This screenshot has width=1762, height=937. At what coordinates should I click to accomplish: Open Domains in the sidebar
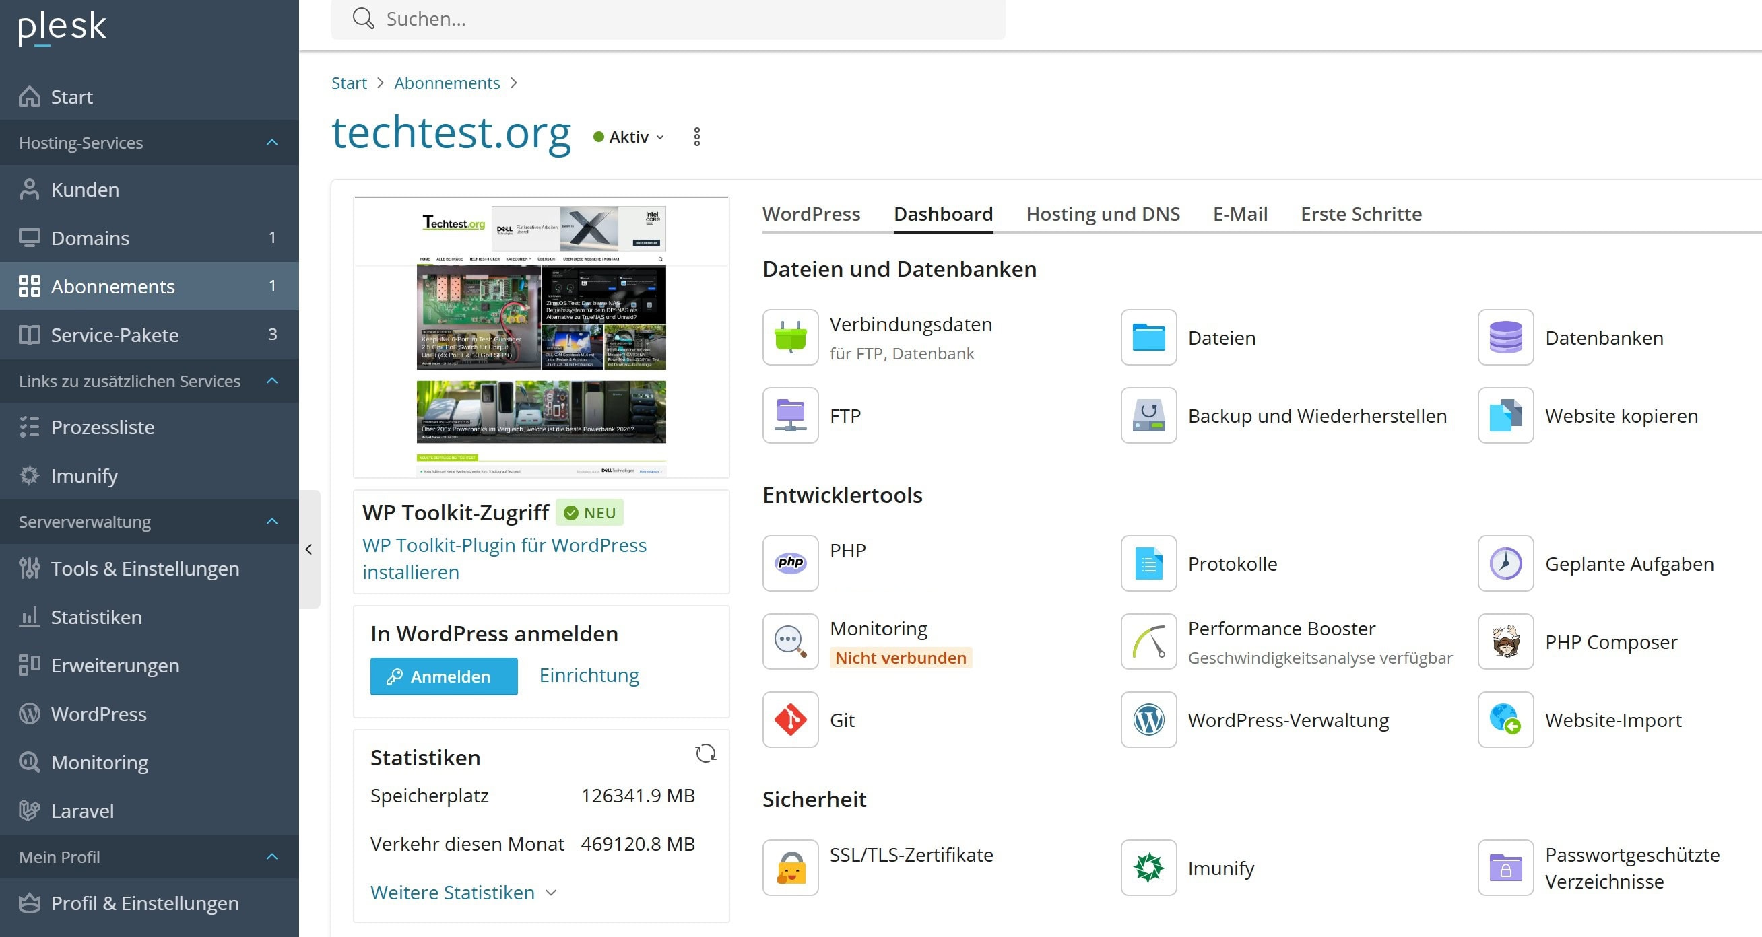tap(149, 238)
